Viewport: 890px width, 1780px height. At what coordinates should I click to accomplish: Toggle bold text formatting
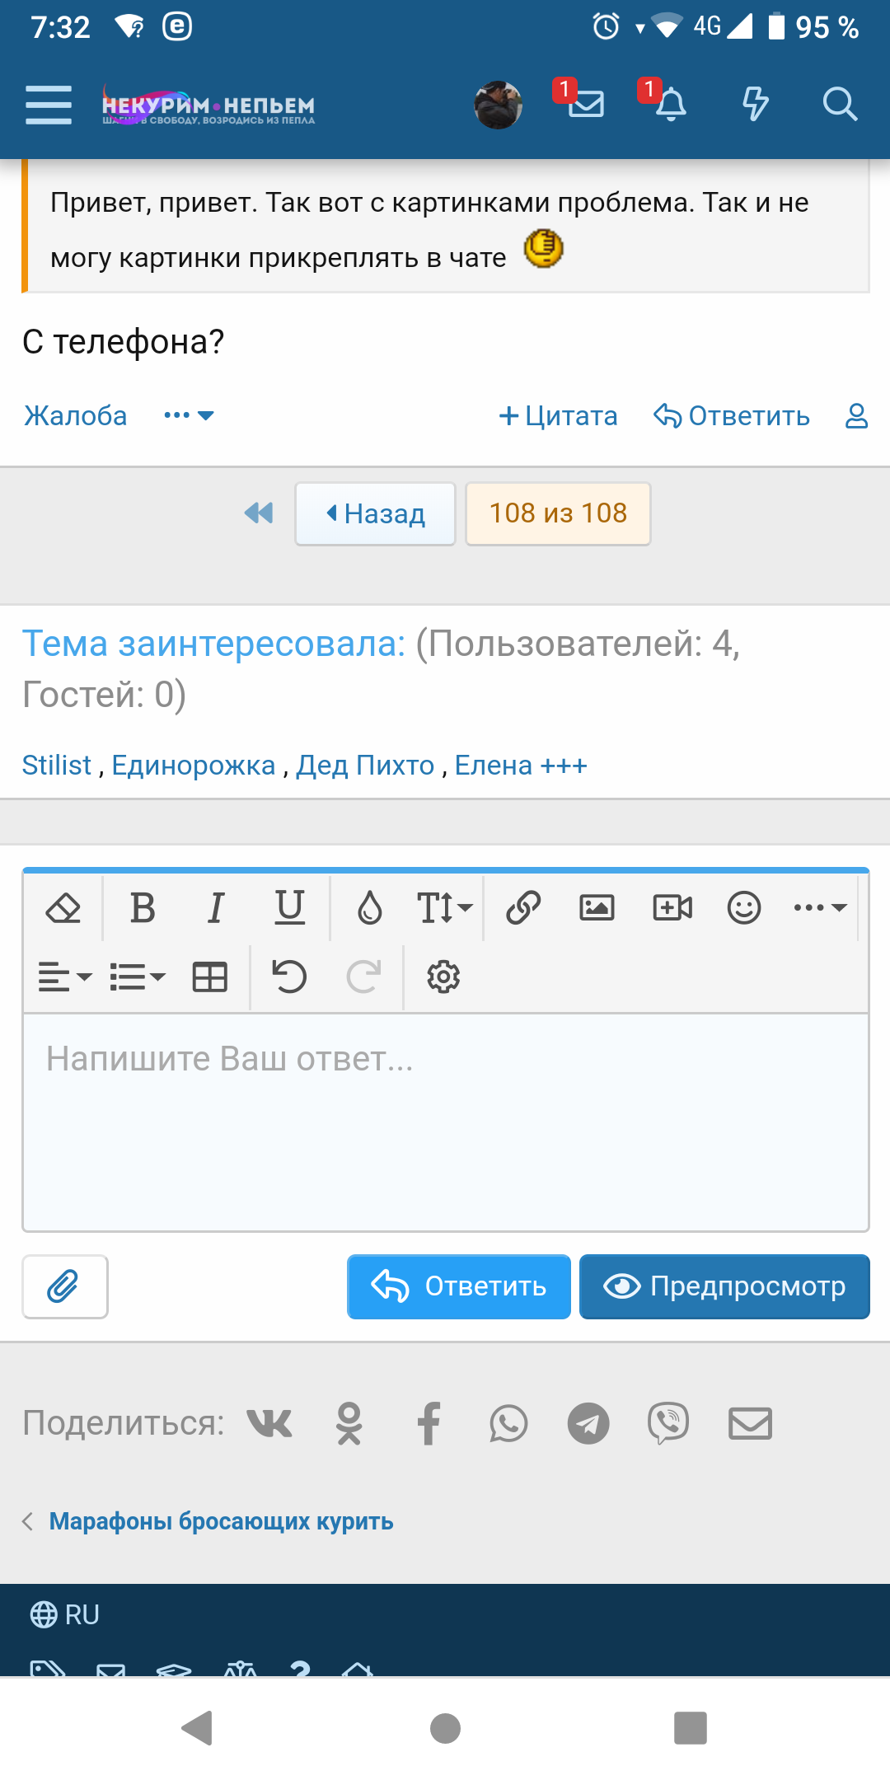point(143,908)
